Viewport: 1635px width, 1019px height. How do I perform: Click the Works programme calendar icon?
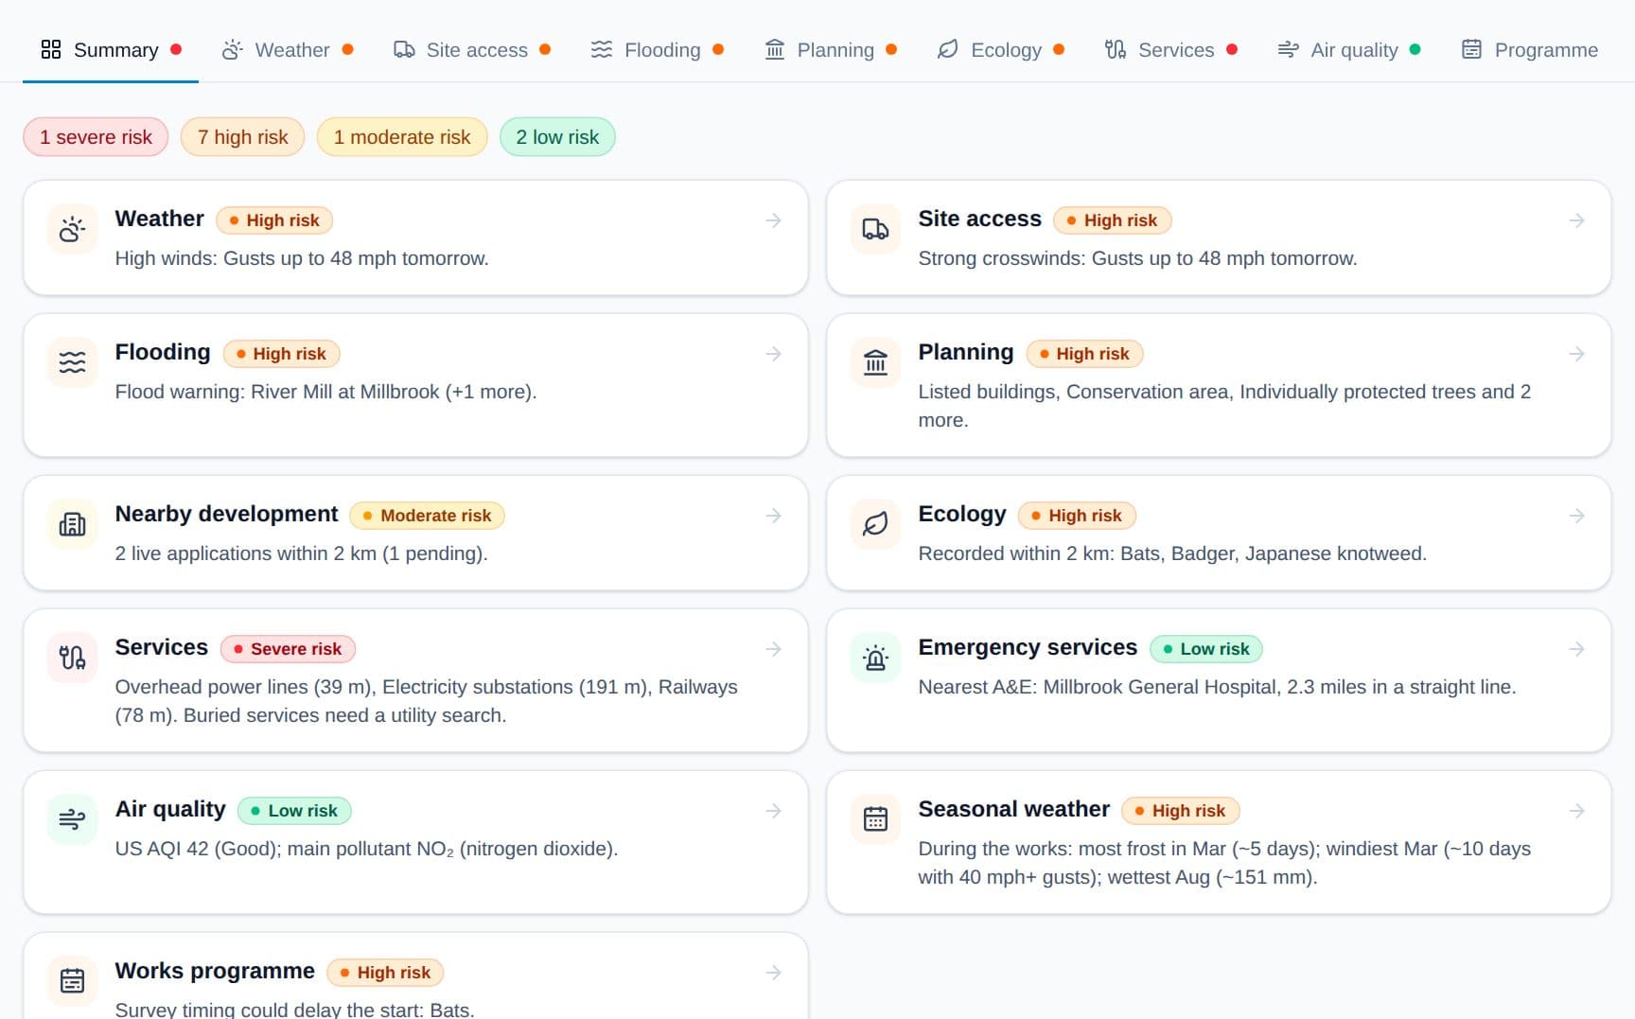pyautogui.click(x=72, y=981)
